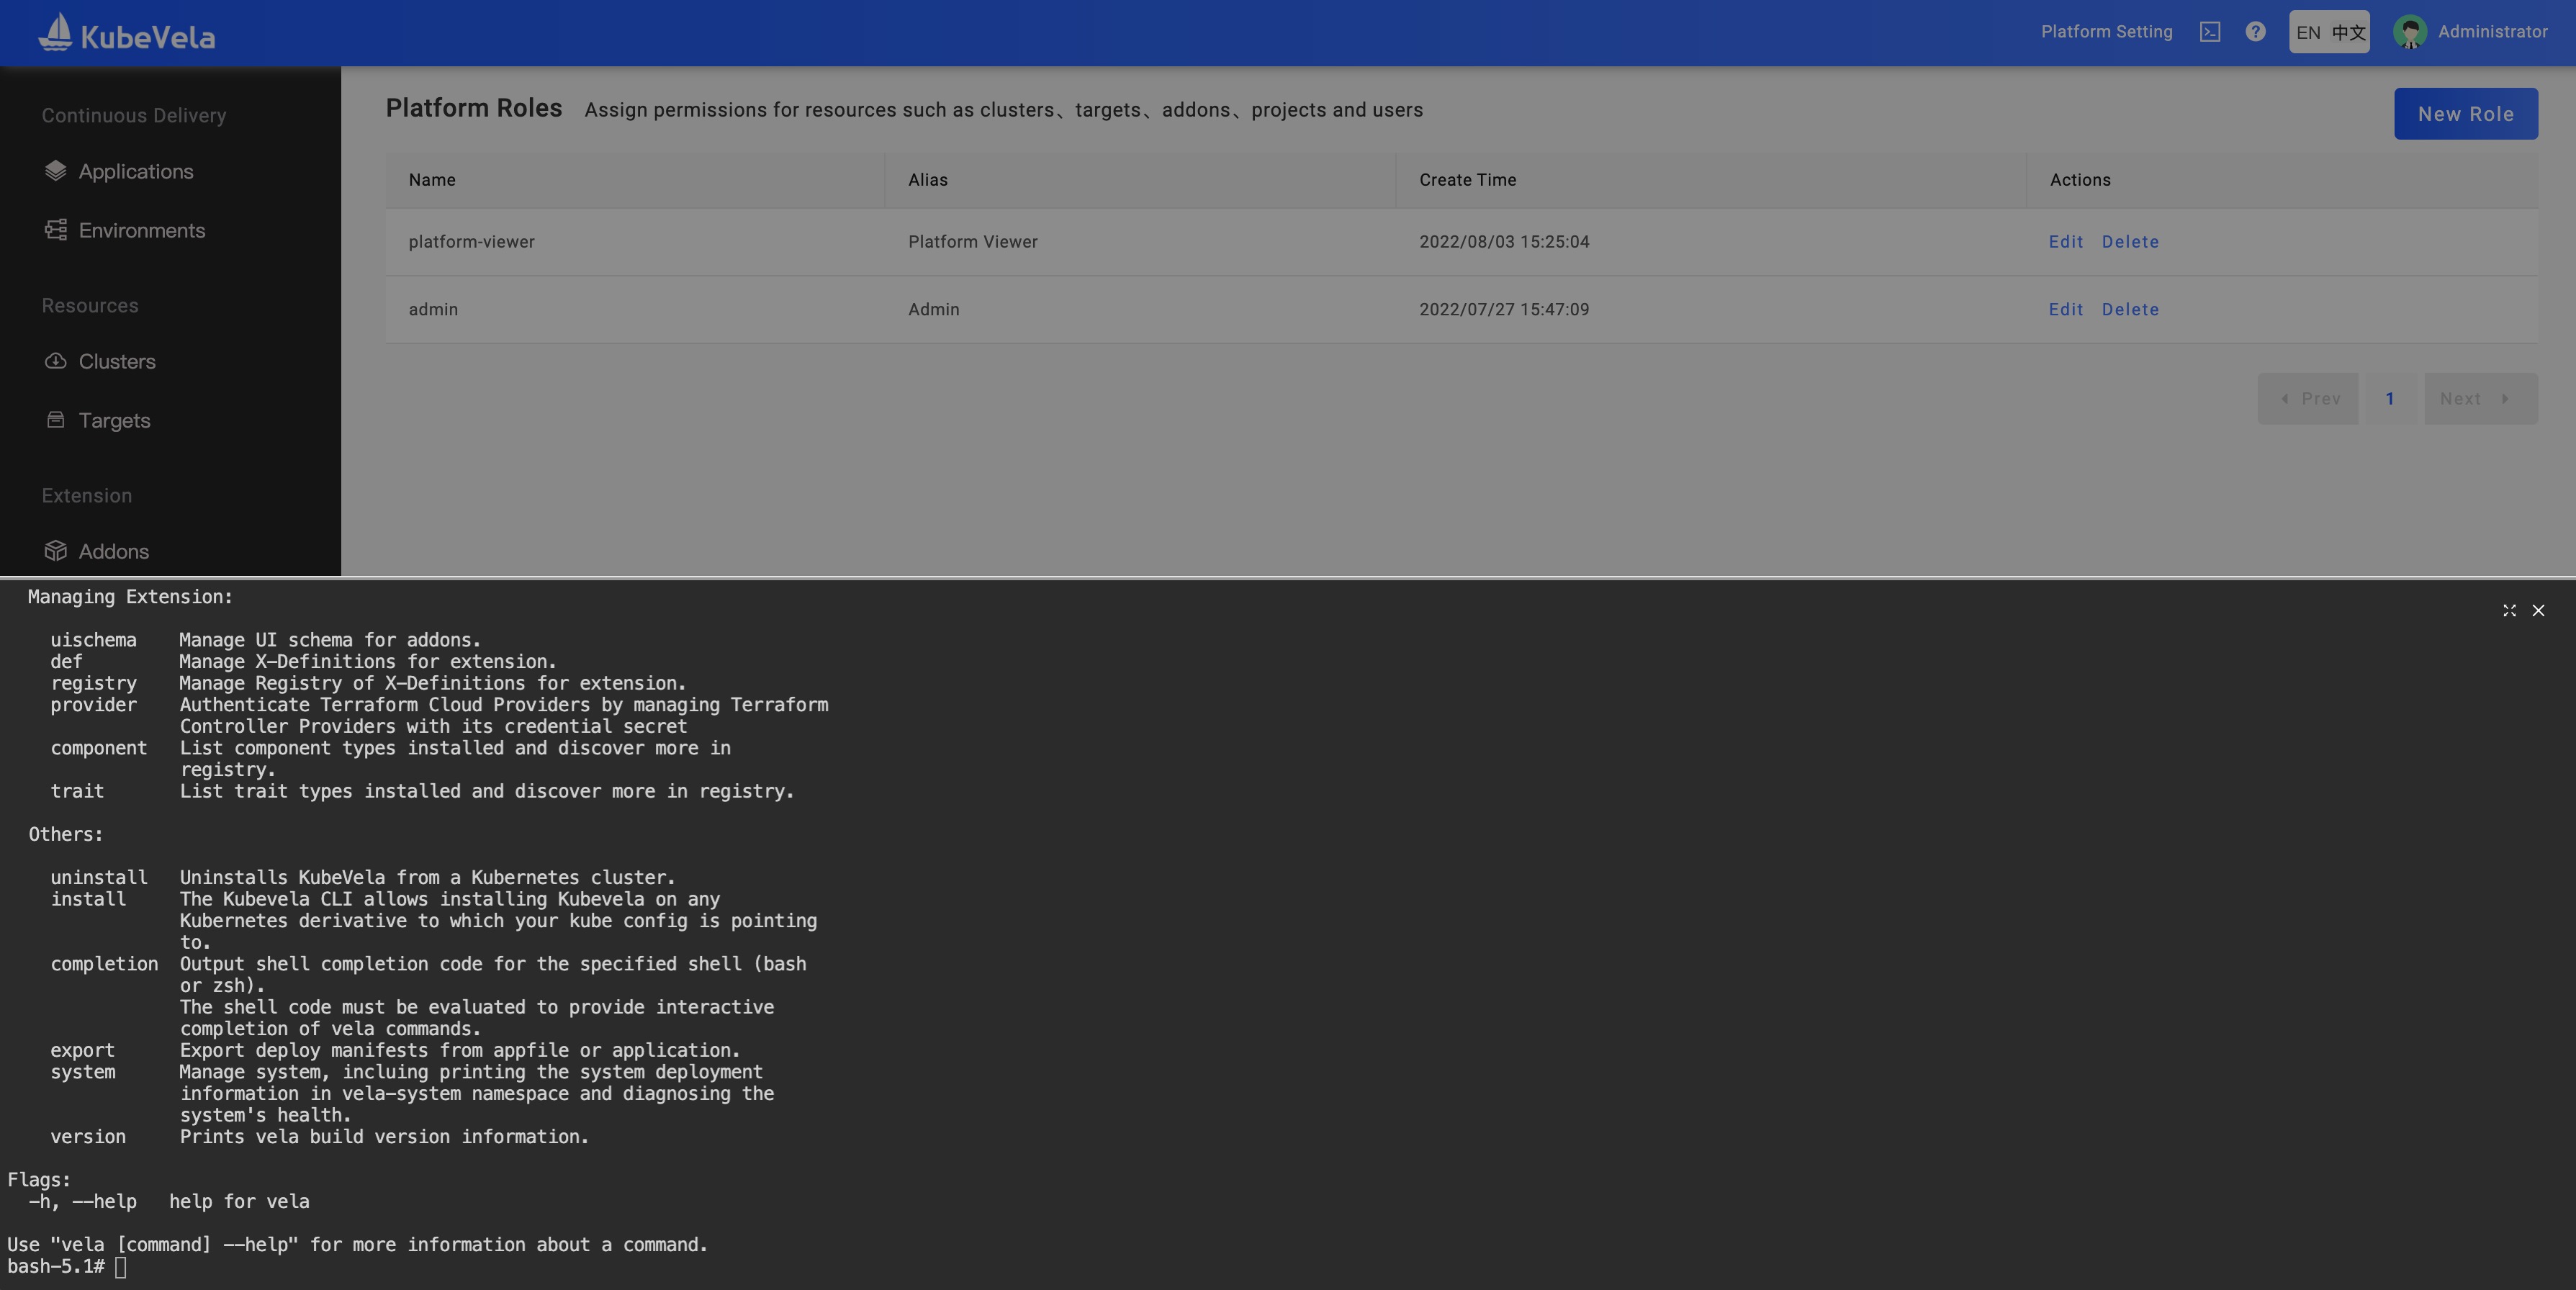Open the Clusters sidebar item

coord(116,362)
